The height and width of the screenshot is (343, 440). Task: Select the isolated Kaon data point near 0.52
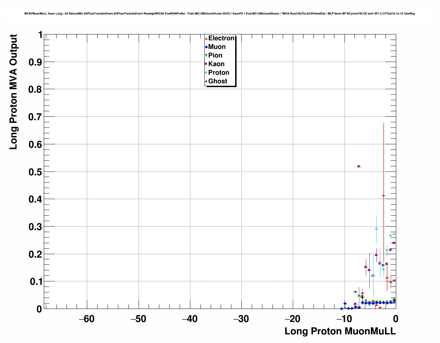pos(359,166)
